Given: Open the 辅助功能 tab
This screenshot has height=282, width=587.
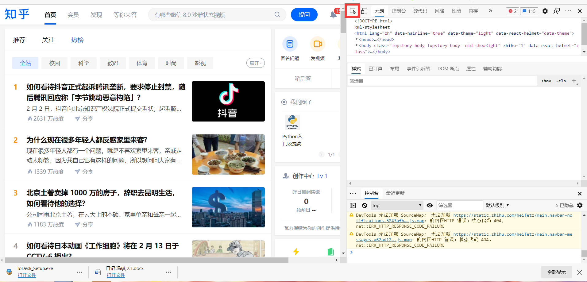Looking at the screenshot, I should [492, 69].
